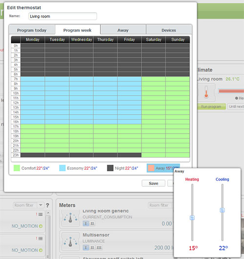
Task: Click the Heating slider handle
Action: coord(192,218)
